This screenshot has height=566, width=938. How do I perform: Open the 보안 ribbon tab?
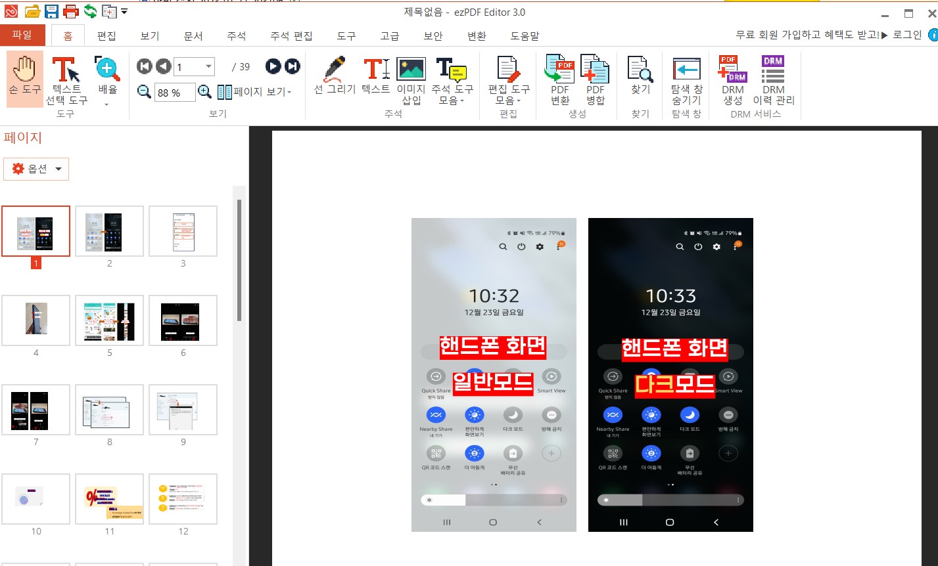[433, 36]
